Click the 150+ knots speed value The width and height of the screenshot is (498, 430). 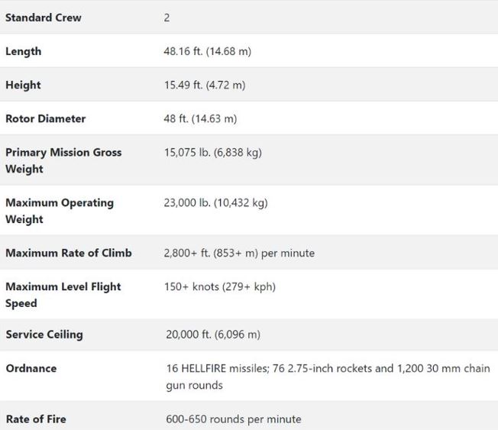click(x=219, y=286)
